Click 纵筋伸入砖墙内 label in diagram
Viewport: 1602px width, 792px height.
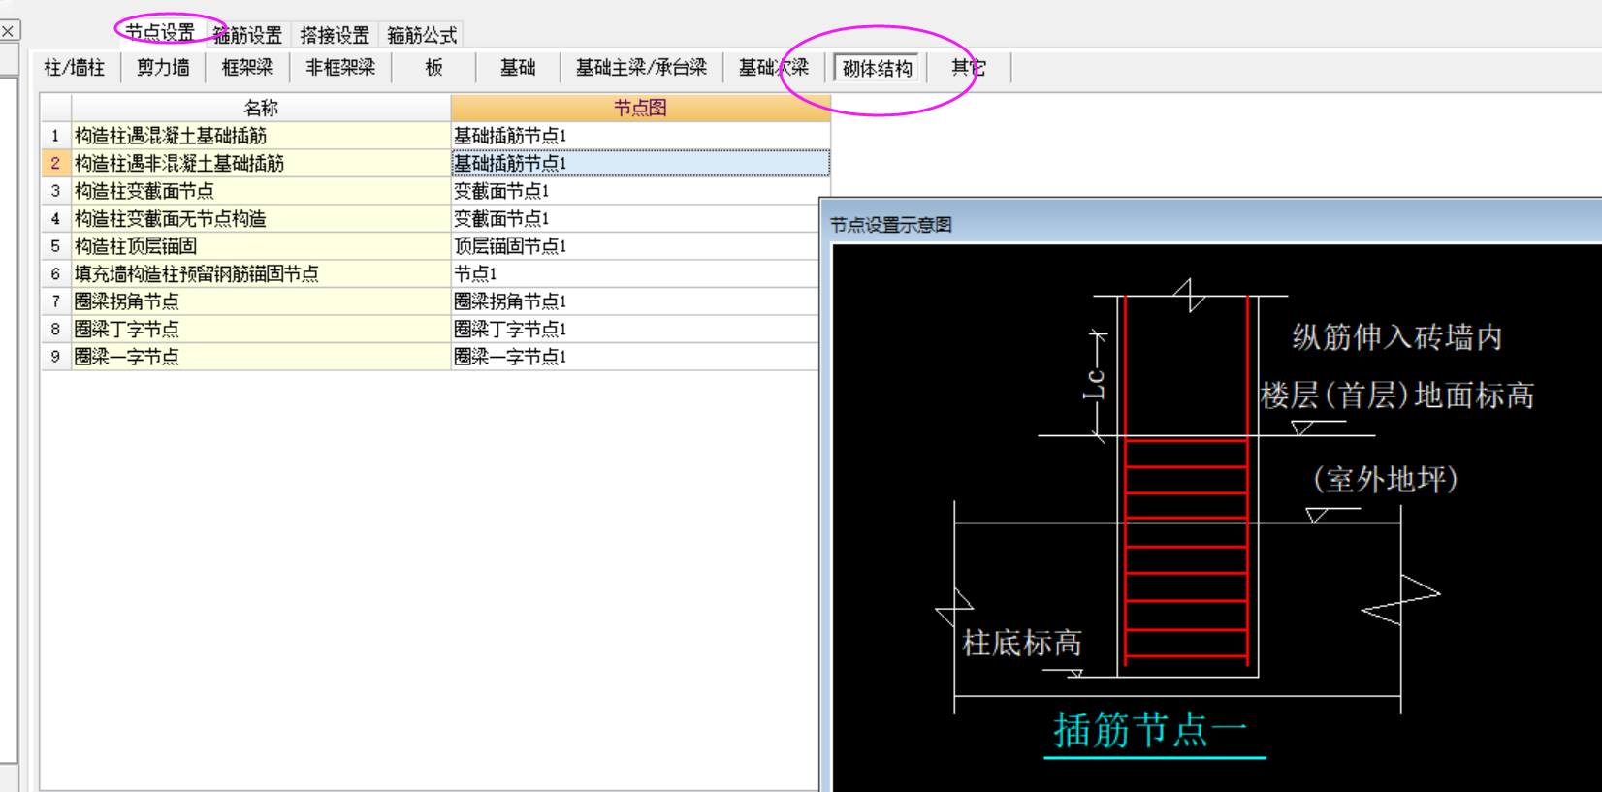click(1397, 337)
